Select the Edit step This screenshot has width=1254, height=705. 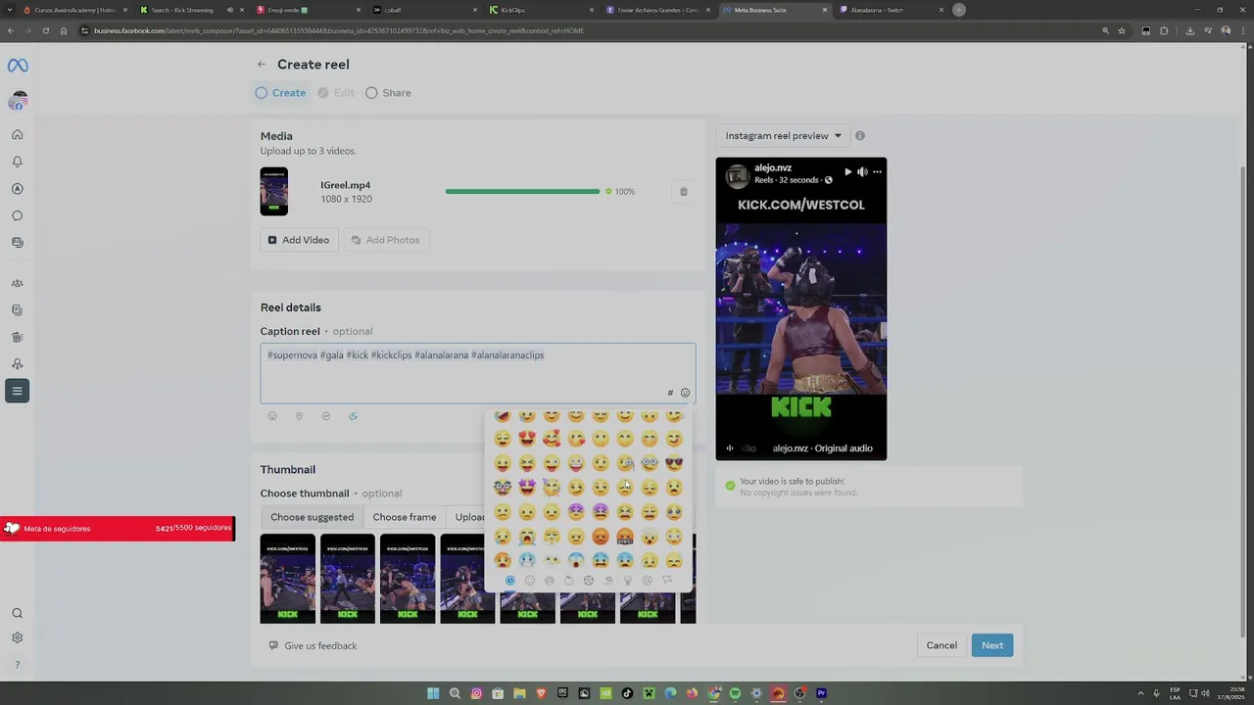tap(335, 93)
